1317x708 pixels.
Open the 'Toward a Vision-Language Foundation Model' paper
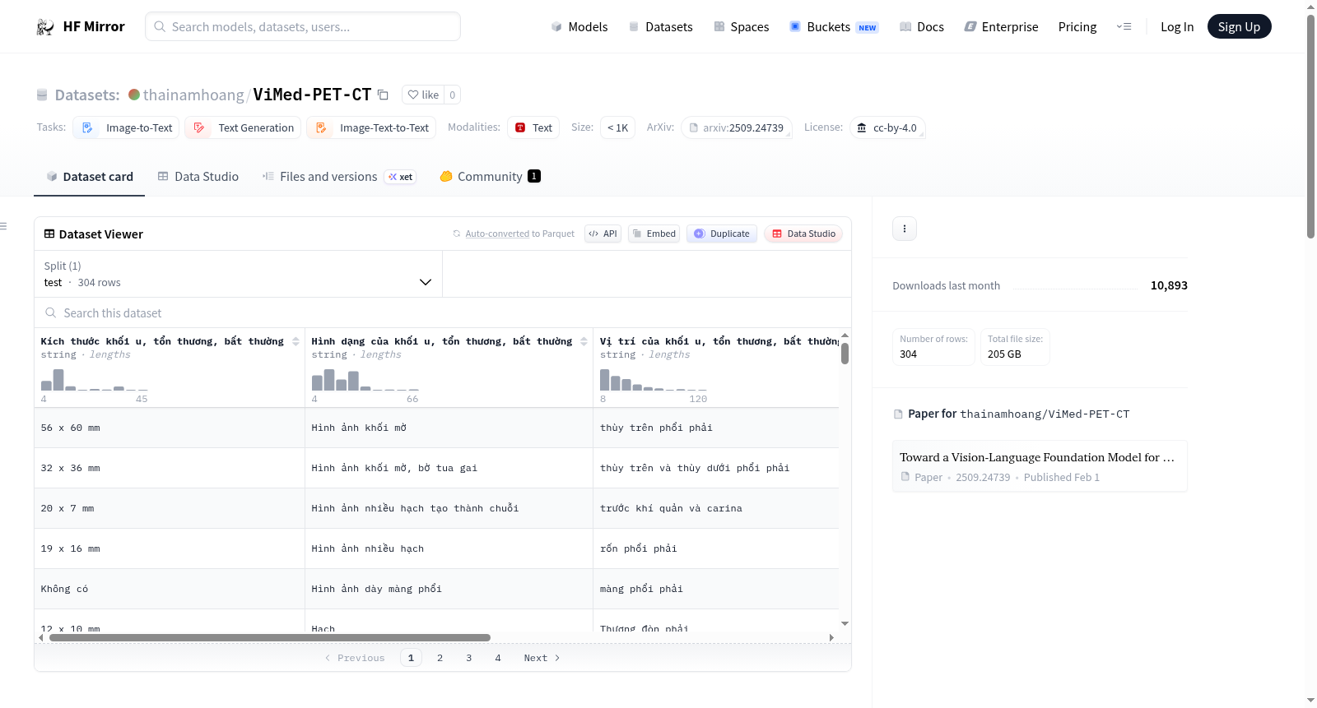pyautogui.click(x=1040, y=466)
